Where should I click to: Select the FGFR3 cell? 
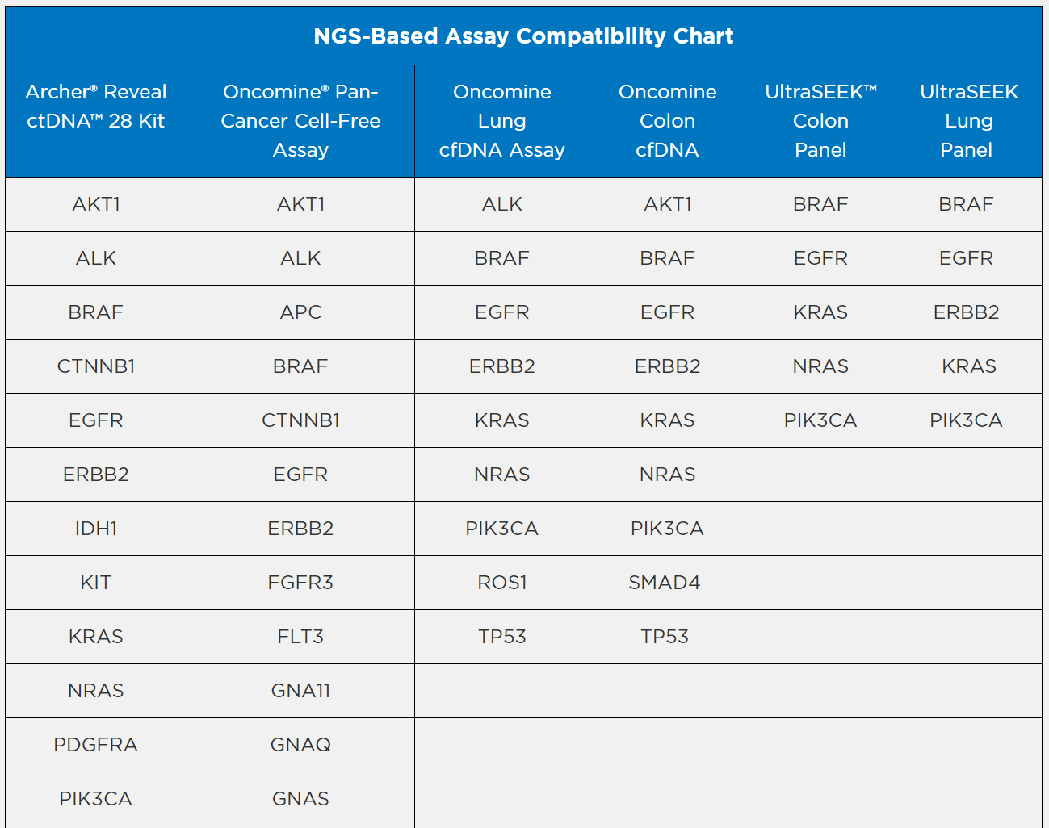coord(300,583)
